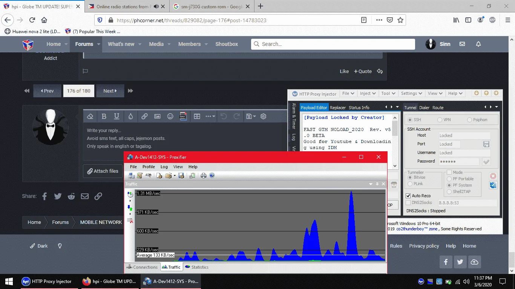Click the forum Search field
Image resolution: width=515 pixels, height=289 pixels.
click(x=333, y=44)
